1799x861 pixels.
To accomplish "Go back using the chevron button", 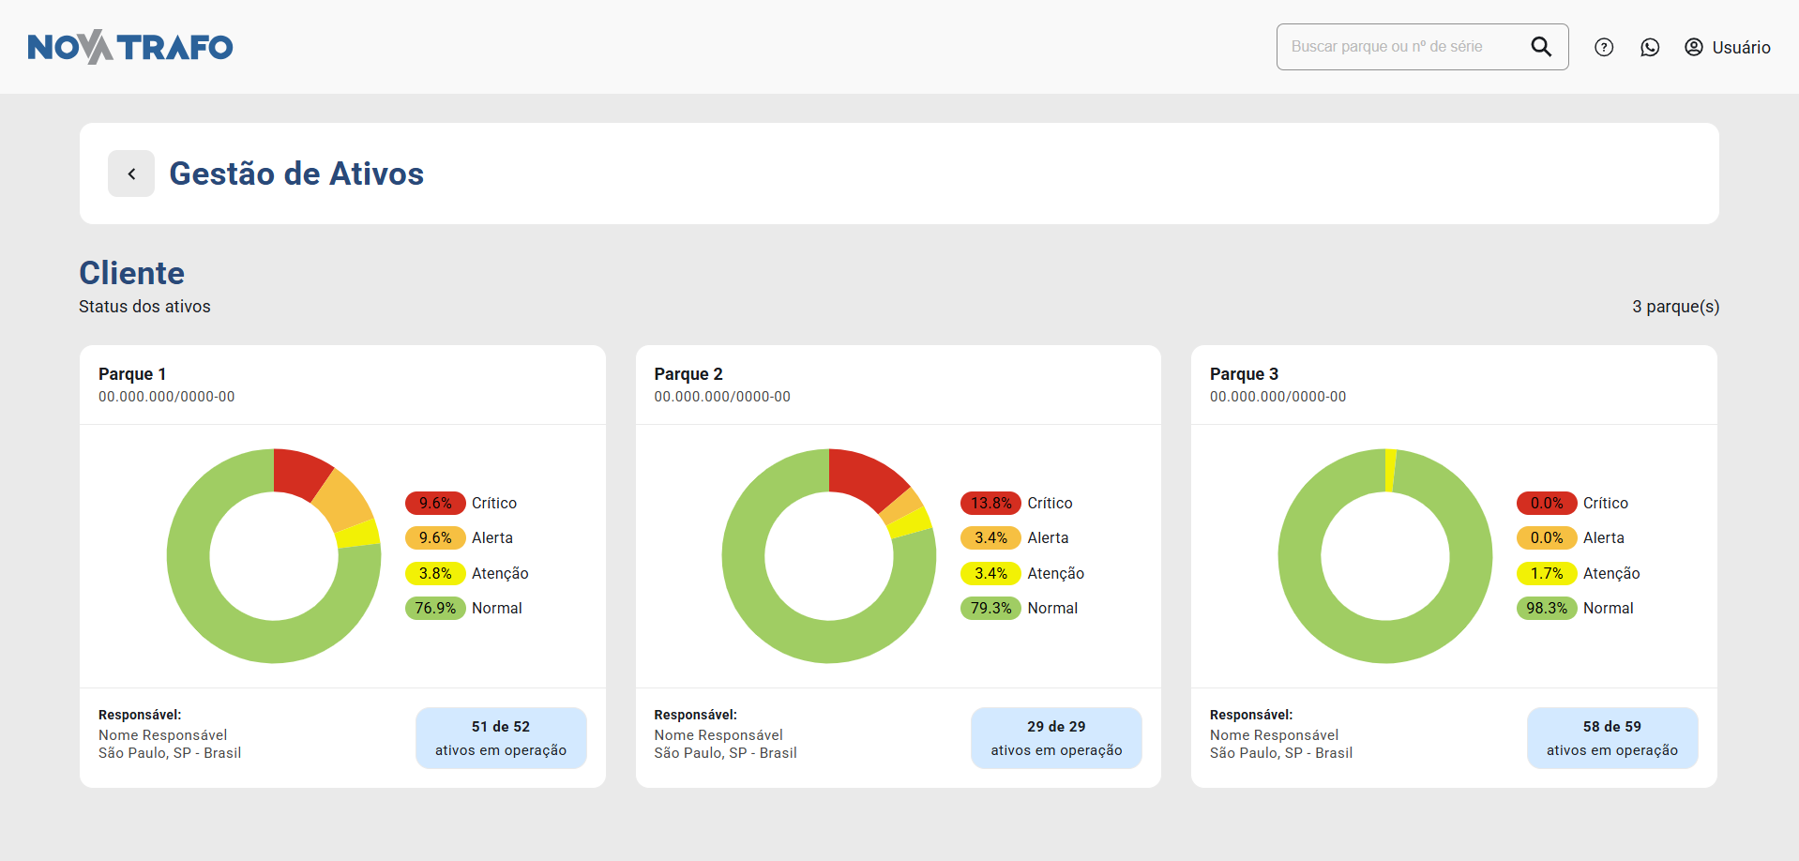I will pos(131,174).
